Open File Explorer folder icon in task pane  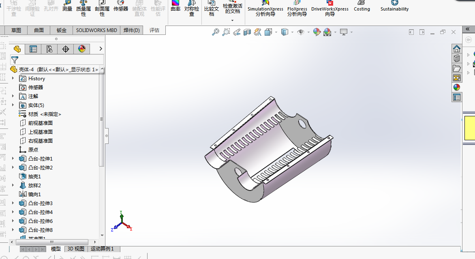click(456, 68)
